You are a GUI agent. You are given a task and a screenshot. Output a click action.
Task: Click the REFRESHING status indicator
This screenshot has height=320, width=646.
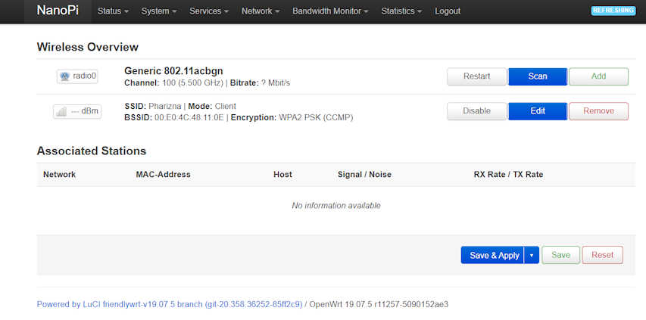tap(613, 11)
